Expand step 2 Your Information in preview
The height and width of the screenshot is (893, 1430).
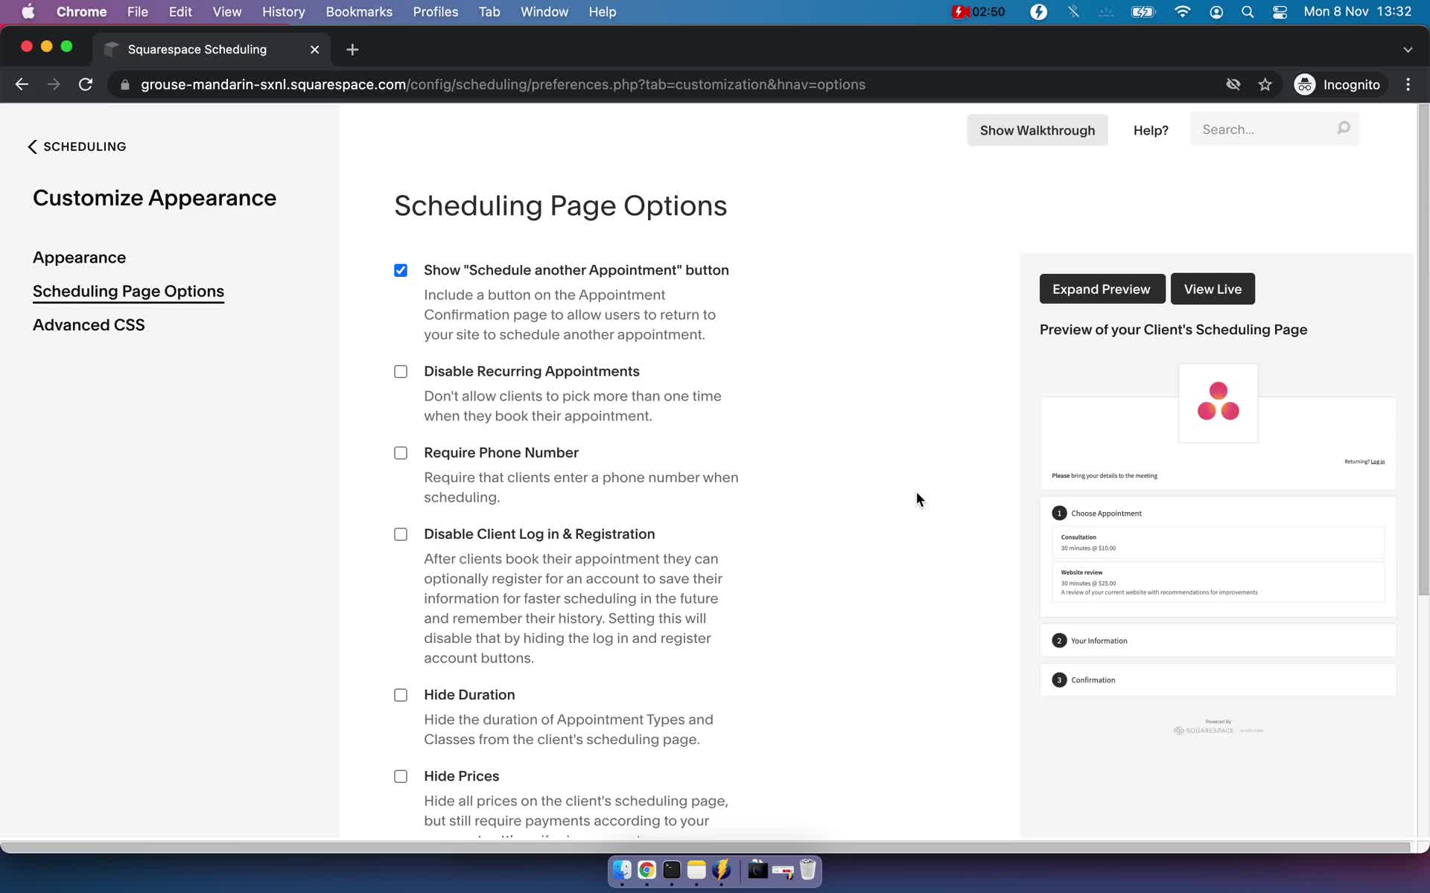coord(1218,641)
